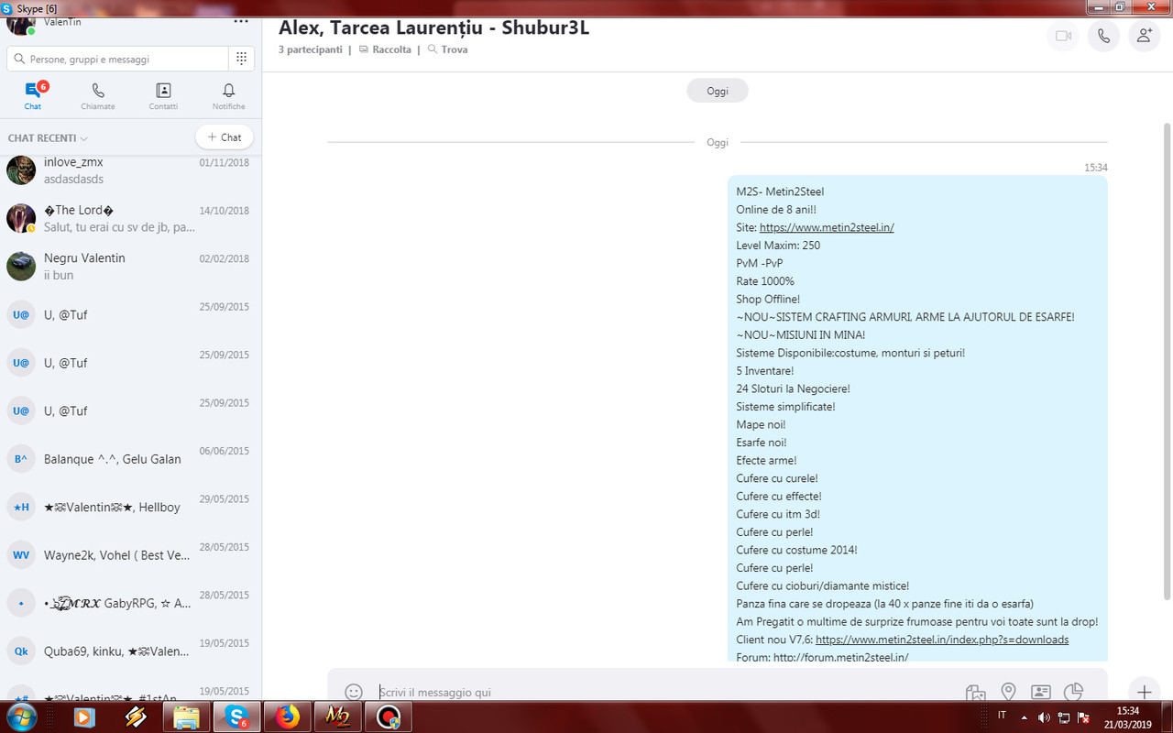Open Winamp from the taskbar
This screenshot has height=733, width=1173.
(x=136, y=717)
